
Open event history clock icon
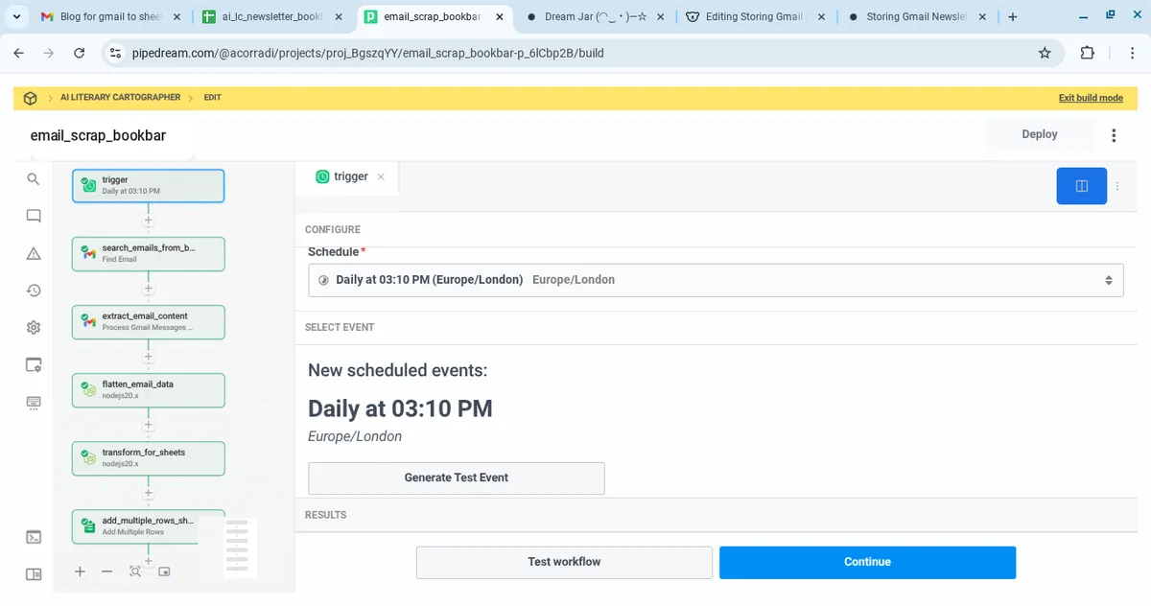pos(34,291)
